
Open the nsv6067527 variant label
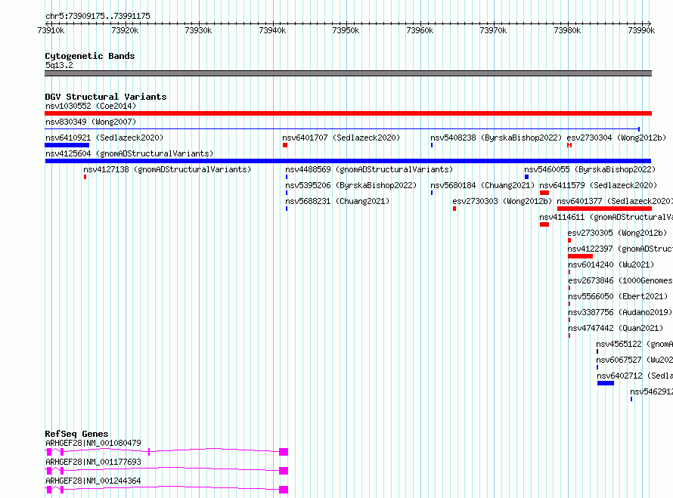click(x=634, y=360)
